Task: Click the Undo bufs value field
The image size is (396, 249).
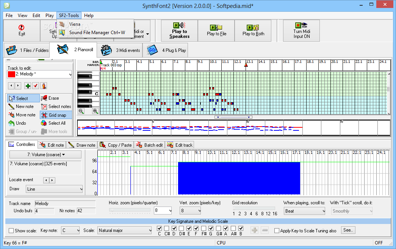Action: 44,211
